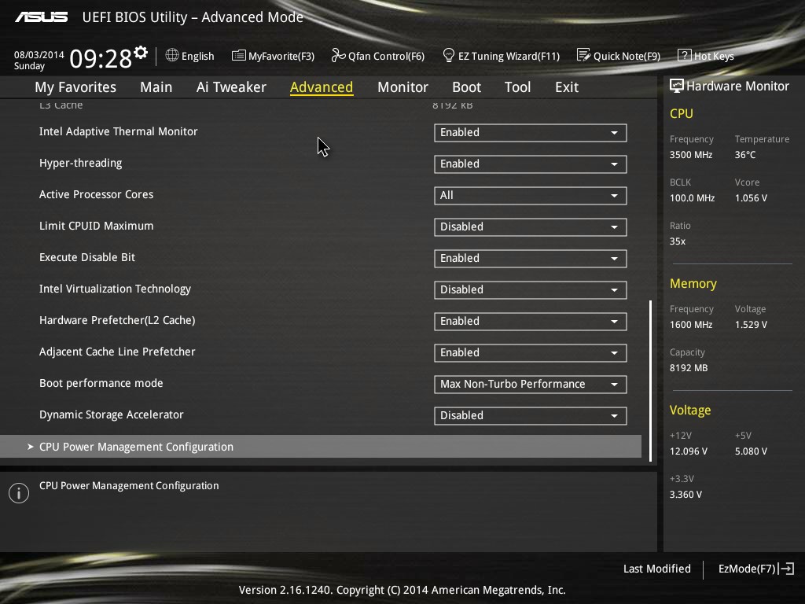Click Dynamic Storage Accelerator label
The height and width of the screenshot is (604, 805).
coord(111,414)
